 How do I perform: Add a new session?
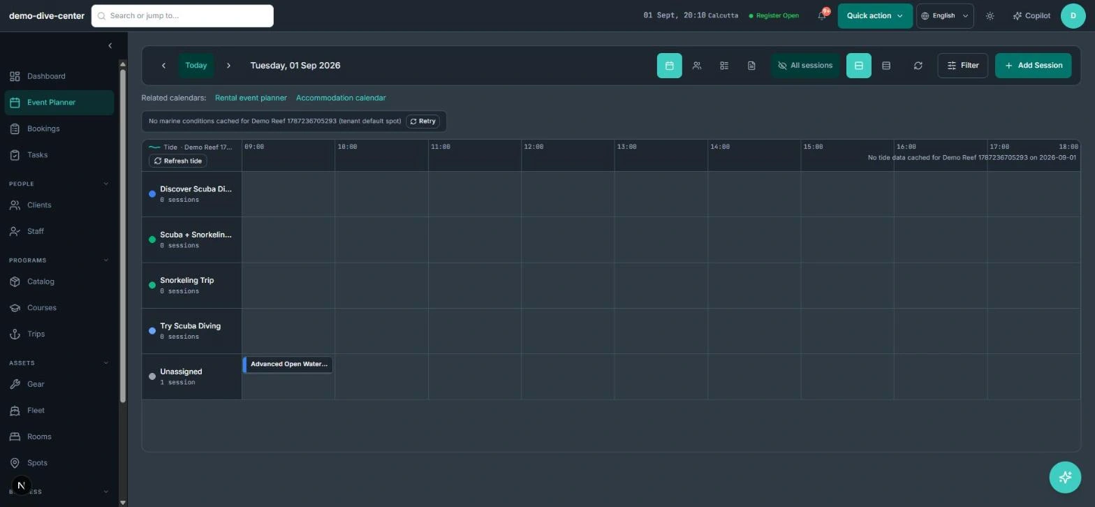click(x=1033, y=66)
